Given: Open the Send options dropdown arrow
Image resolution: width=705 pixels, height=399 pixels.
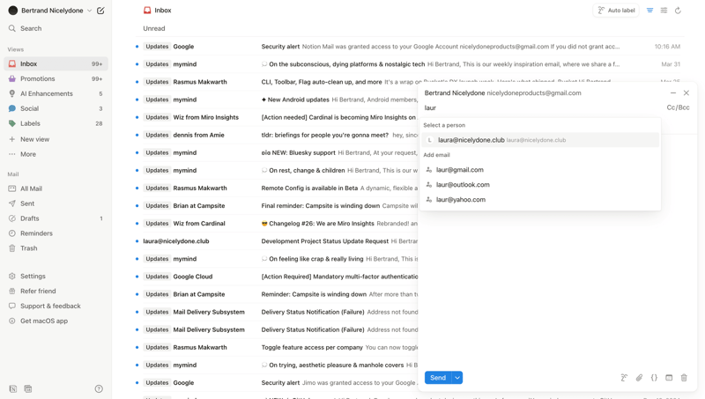Looking at the screenshot, I should point(457,378).
